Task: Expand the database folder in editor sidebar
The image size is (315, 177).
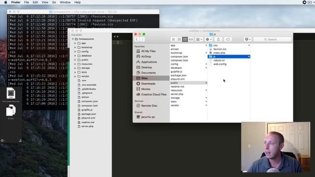Action: [x=75, y=56]
